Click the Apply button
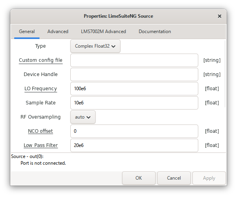This screenshot has height=197, width=237. [209, 178]
